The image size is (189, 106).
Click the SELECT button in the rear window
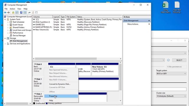pos(179,60)
